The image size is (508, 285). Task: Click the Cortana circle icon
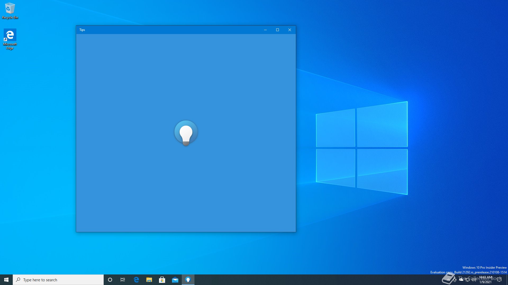point(110,280)
